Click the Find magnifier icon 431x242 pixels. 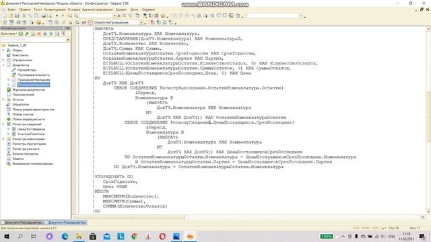click(x=76, y=16)
